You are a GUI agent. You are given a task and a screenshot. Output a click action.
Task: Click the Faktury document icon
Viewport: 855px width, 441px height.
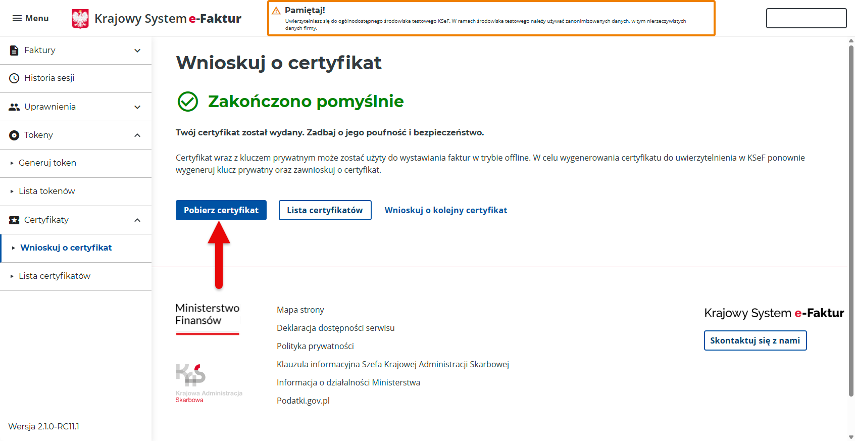14,51
